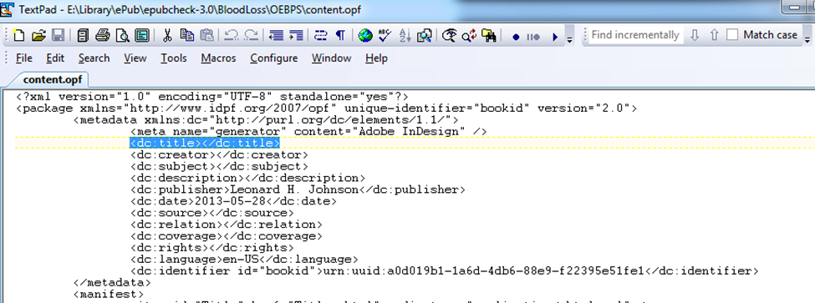Click the dc:language en-US line
The height and width of the screenshot is (303, 815).
[x=244, y=260]
